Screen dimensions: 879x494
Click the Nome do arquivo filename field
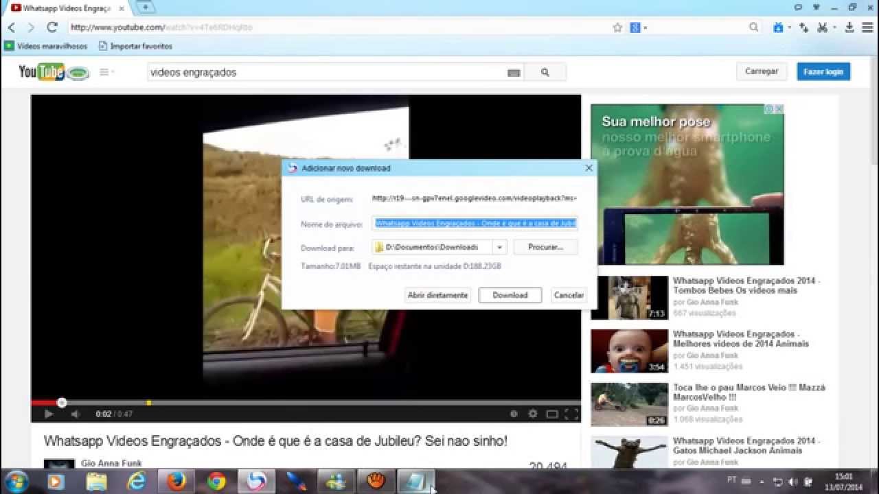[475, 223]
